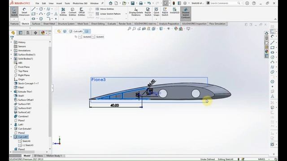Click the Rapid Sketch tool
The height and width of the screenshot is (161, 287).
165,12
